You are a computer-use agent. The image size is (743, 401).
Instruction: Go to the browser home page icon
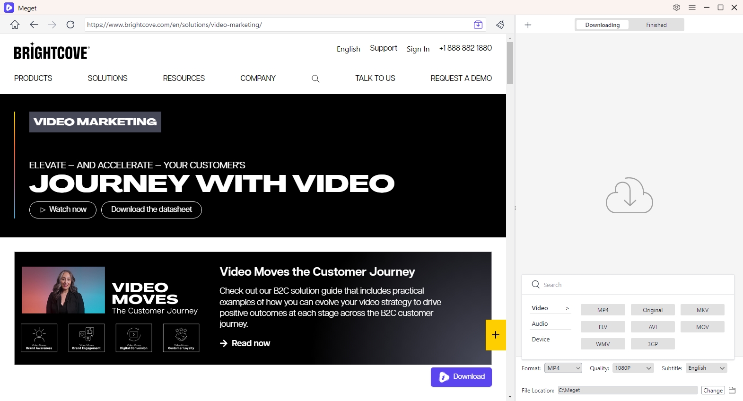click(x=15, y=25)
